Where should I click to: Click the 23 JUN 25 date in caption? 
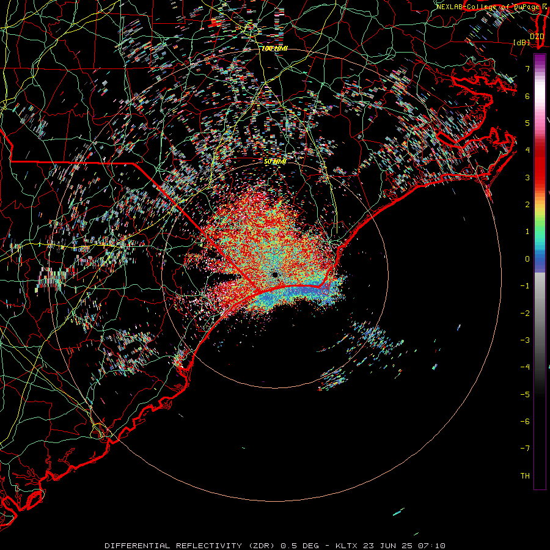coord(388,546)
